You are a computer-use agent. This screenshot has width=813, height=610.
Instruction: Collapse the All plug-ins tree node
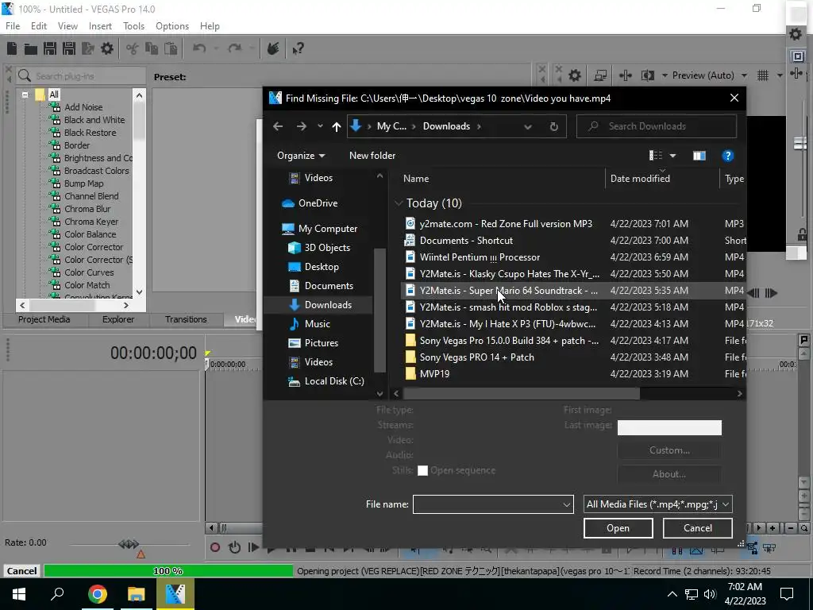(x=25, y=95)
